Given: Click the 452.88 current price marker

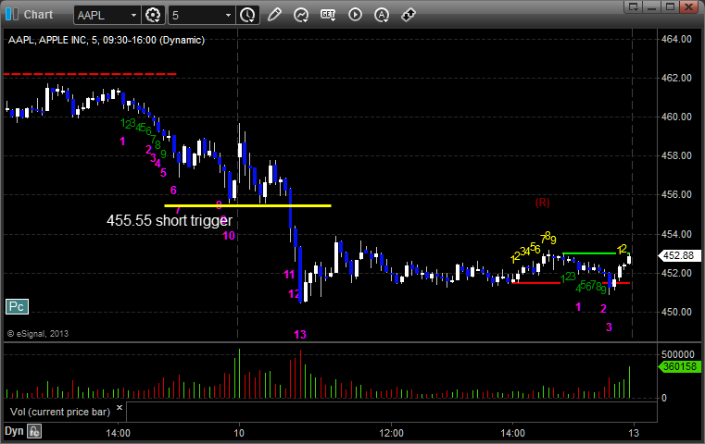Looking at the screenshot, I should 679,255.
